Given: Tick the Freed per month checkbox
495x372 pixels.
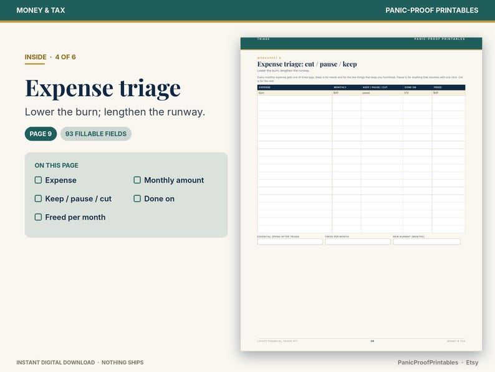Looking at the screenshot, I should point(38,217).
